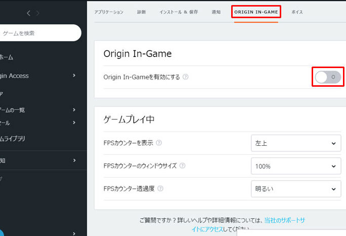This screenshot has width=346, height=236.
Task: Expand the Origin Access sidebar submenu
Action: [74, 76]
